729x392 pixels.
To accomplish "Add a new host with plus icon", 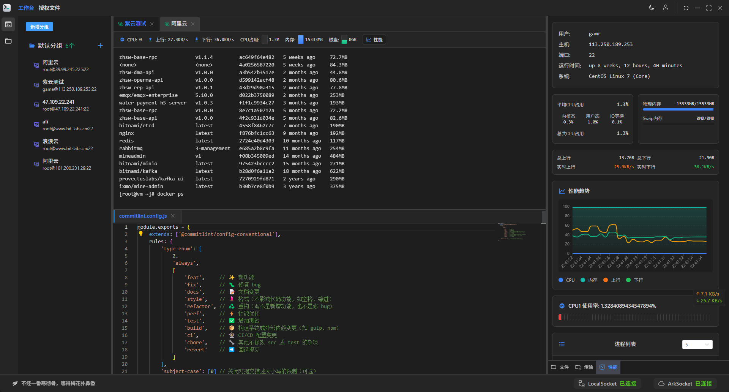I will pyautogui.click(x=100, y=46).
